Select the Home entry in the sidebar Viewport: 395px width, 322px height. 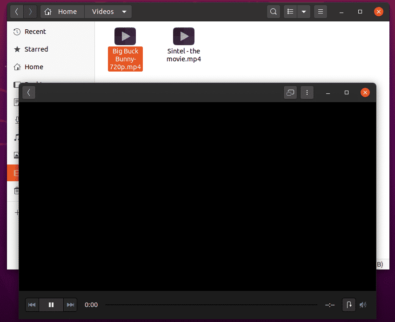33,67
